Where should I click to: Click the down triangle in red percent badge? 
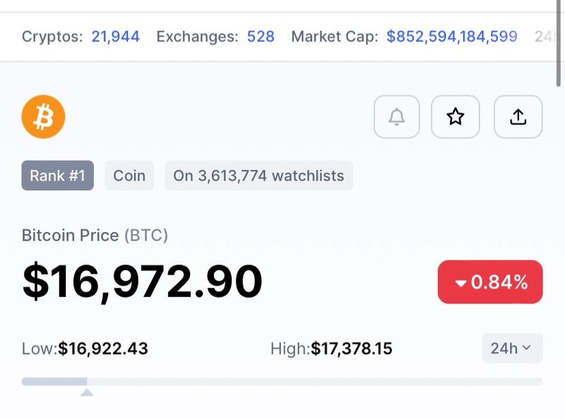coord(460,284)
